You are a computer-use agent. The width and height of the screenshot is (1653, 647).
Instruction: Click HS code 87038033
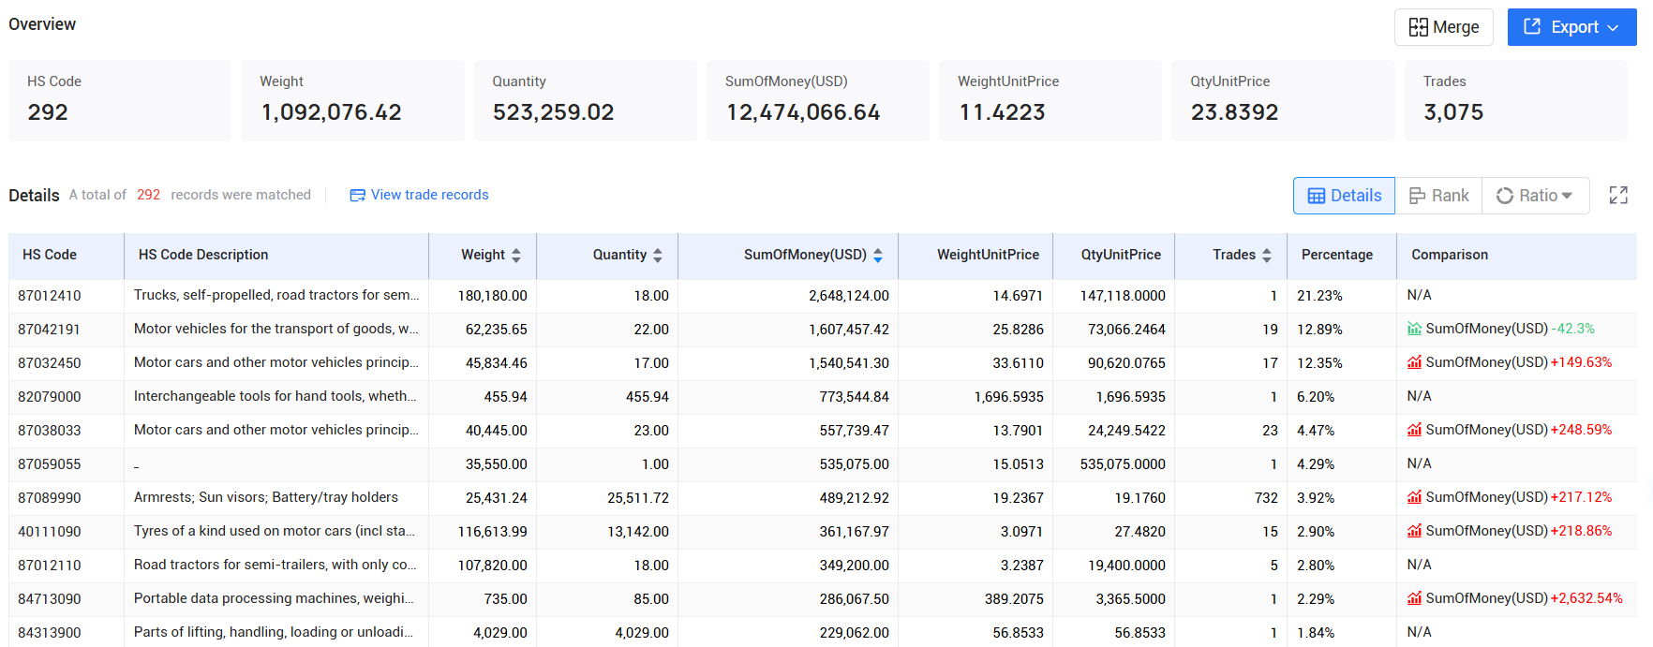pos(50,431)
